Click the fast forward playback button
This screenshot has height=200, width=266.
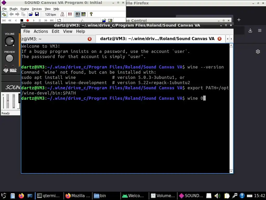click(46, 20)
